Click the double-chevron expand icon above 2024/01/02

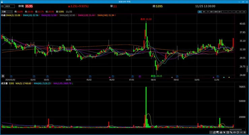(3, 76)
